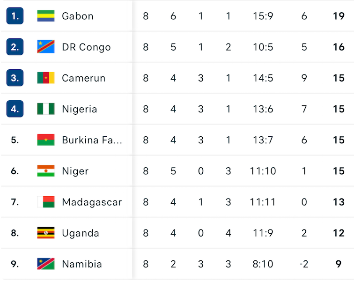Open the Gabon team link

tap(78, 16)
